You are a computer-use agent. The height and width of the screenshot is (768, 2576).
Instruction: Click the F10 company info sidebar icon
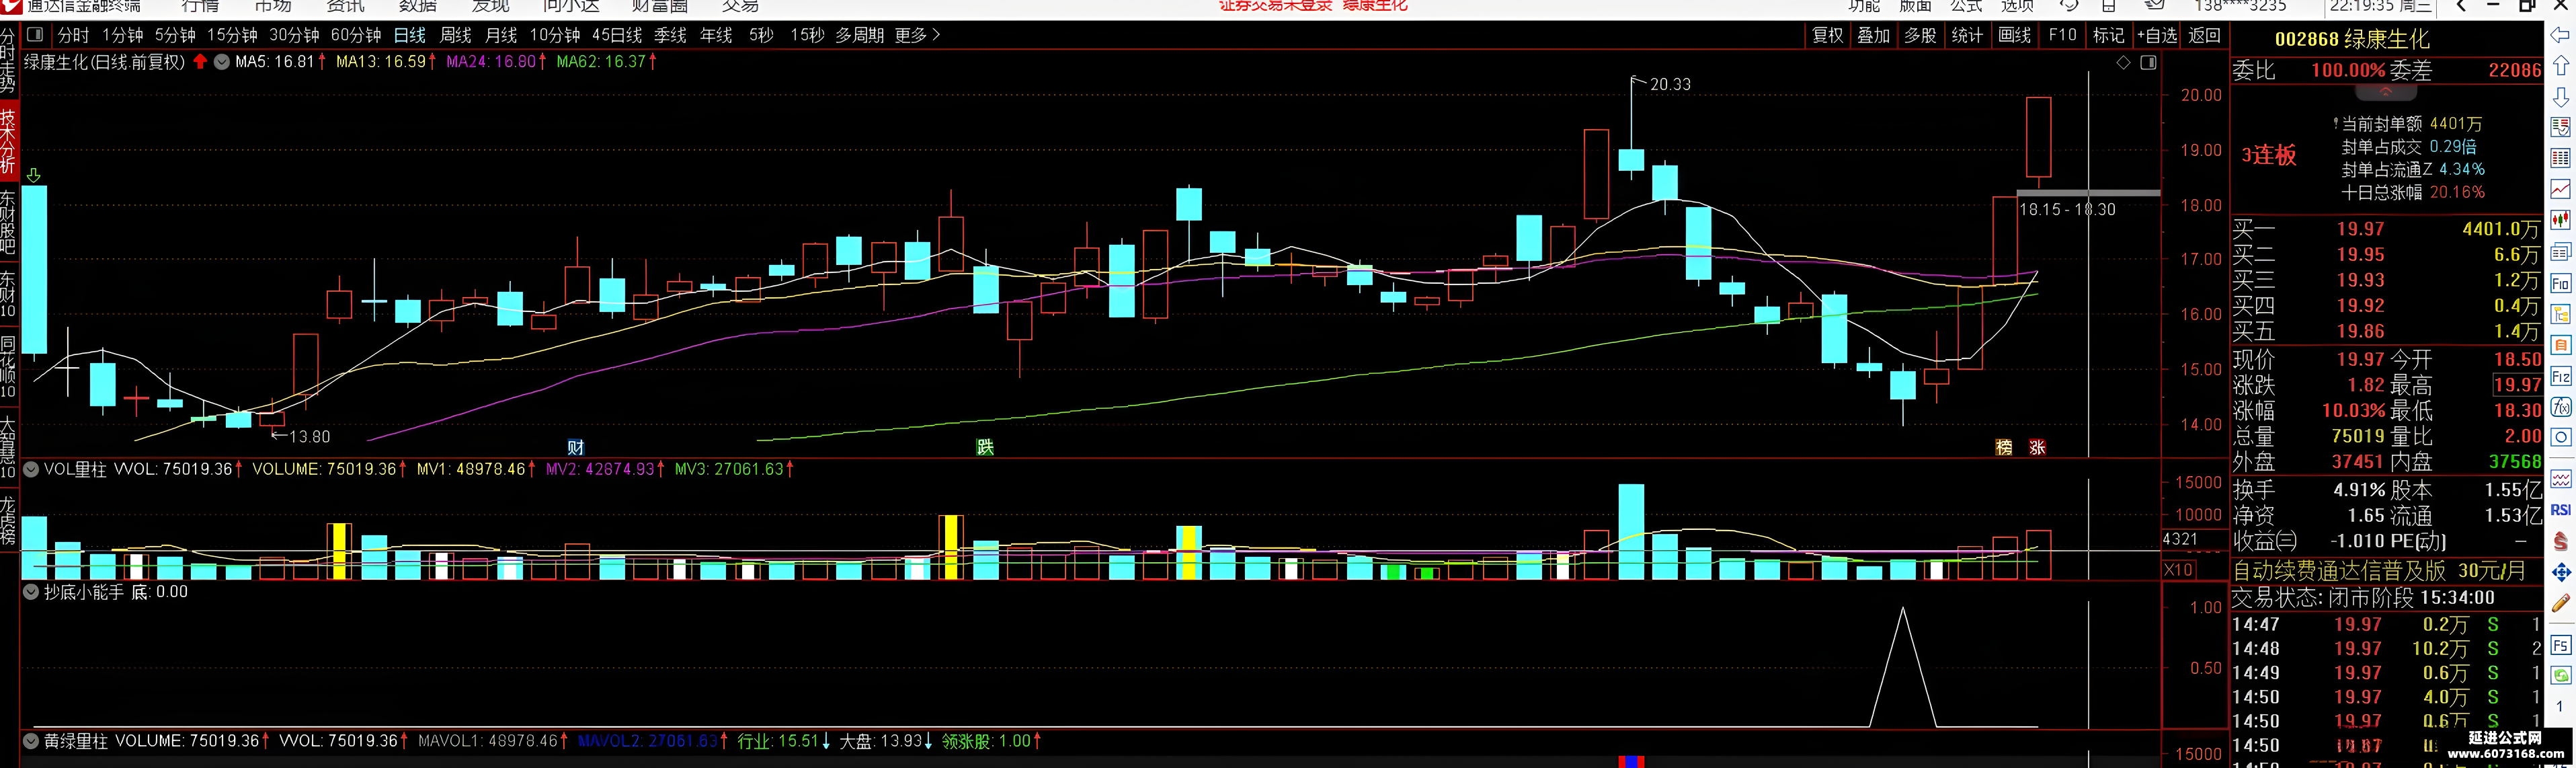tap(2560, 283)
